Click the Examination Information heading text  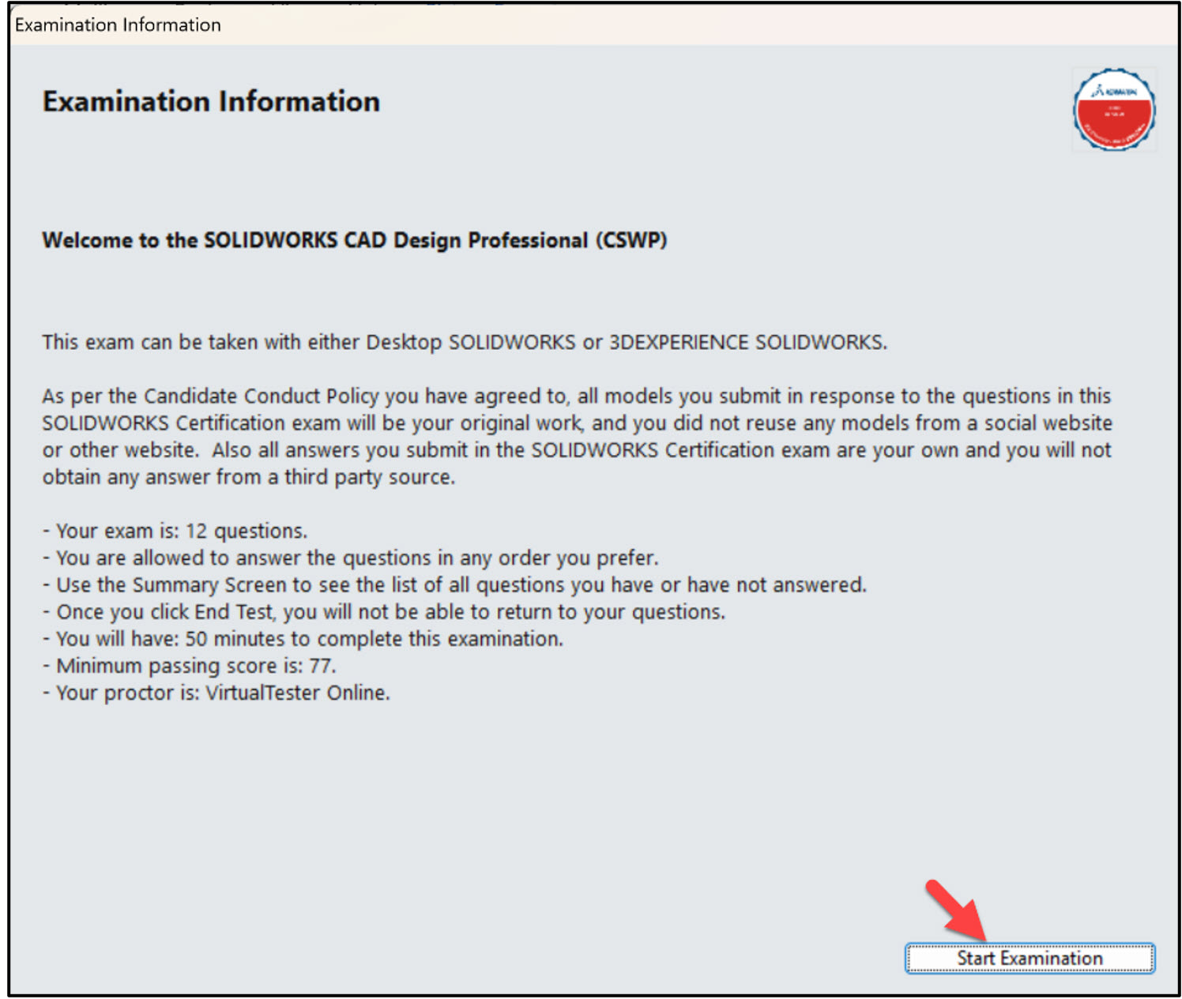[x=211, y=101]
